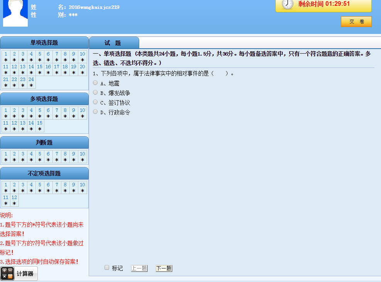Go to next question with 下一题

[164, 268]
